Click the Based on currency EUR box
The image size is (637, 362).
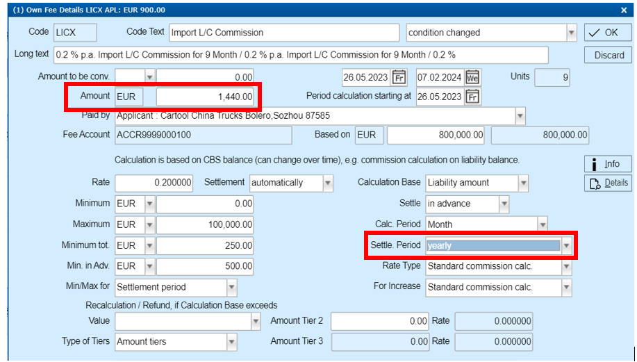(370, 135)
